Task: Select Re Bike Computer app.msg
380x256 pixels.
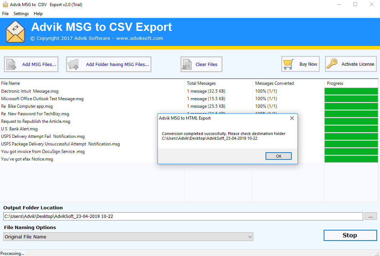Action: (27, 106)
